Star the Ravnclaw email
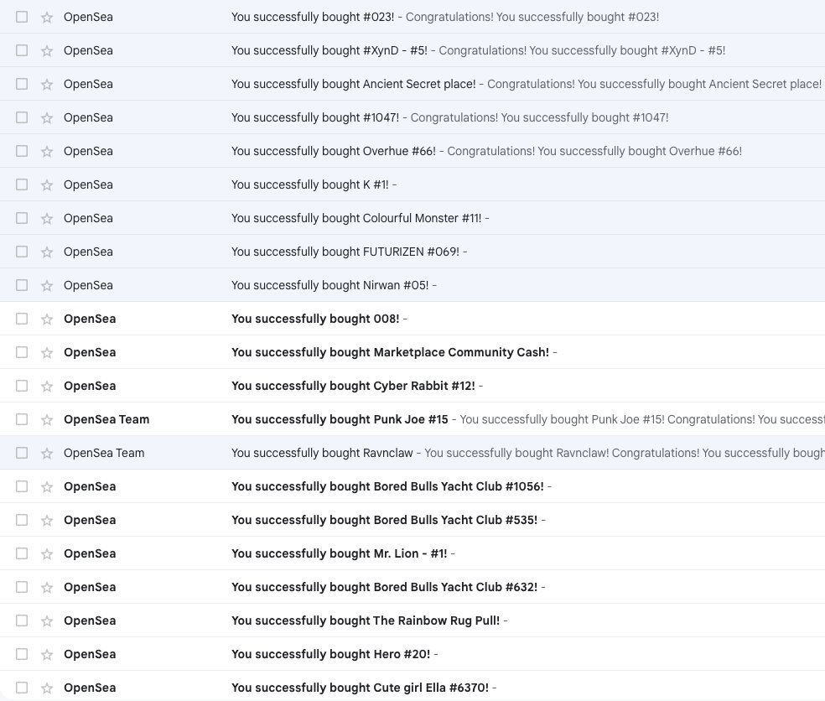This screenshot has width=825, height=701. [x=47, y=454]
